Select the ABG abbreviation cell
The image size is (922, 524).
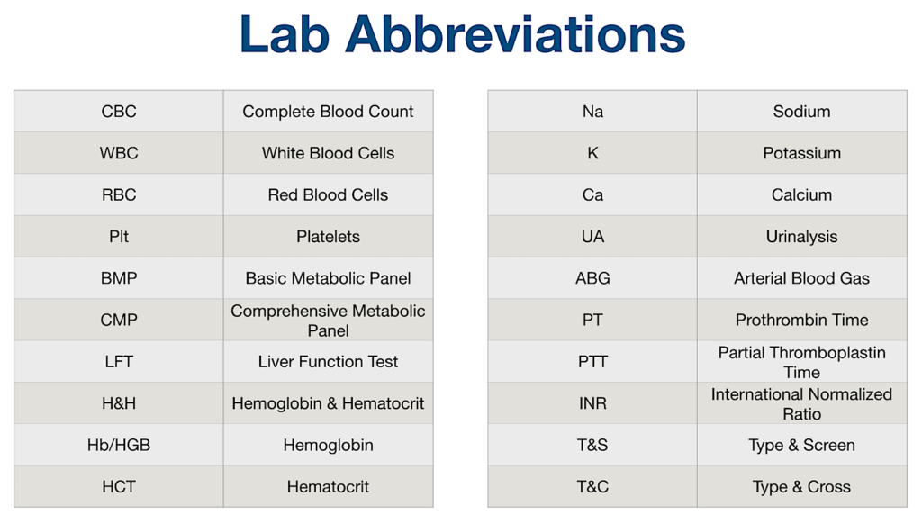pos(592,278)
